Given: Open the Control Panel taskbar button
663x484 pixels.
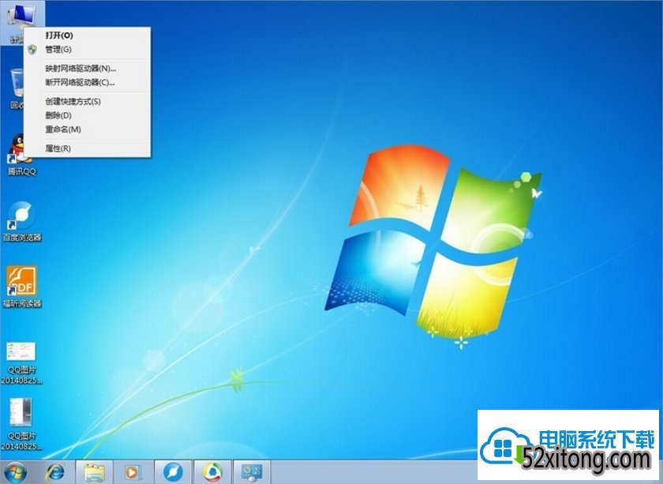Looking at the screenshot, I should 252,472.
